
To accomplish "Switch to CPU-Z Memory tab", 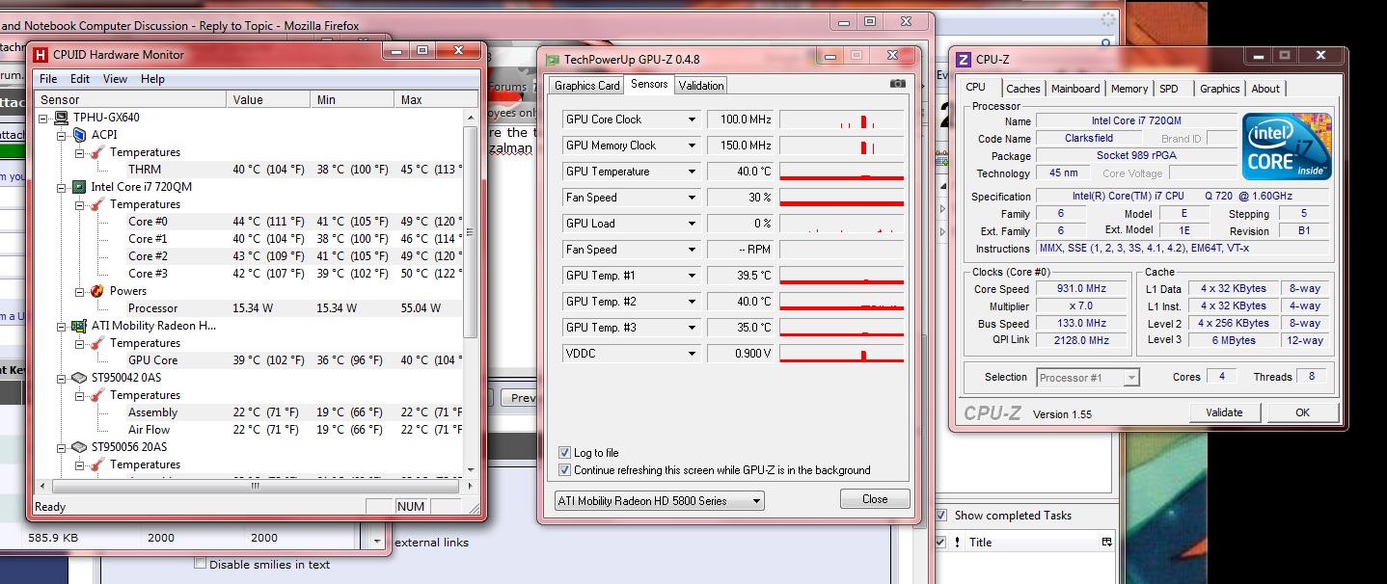I will click(x=1129, y=89).
